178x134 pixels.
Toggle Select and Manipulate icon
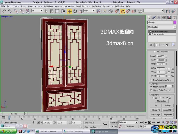pos(105,11)
